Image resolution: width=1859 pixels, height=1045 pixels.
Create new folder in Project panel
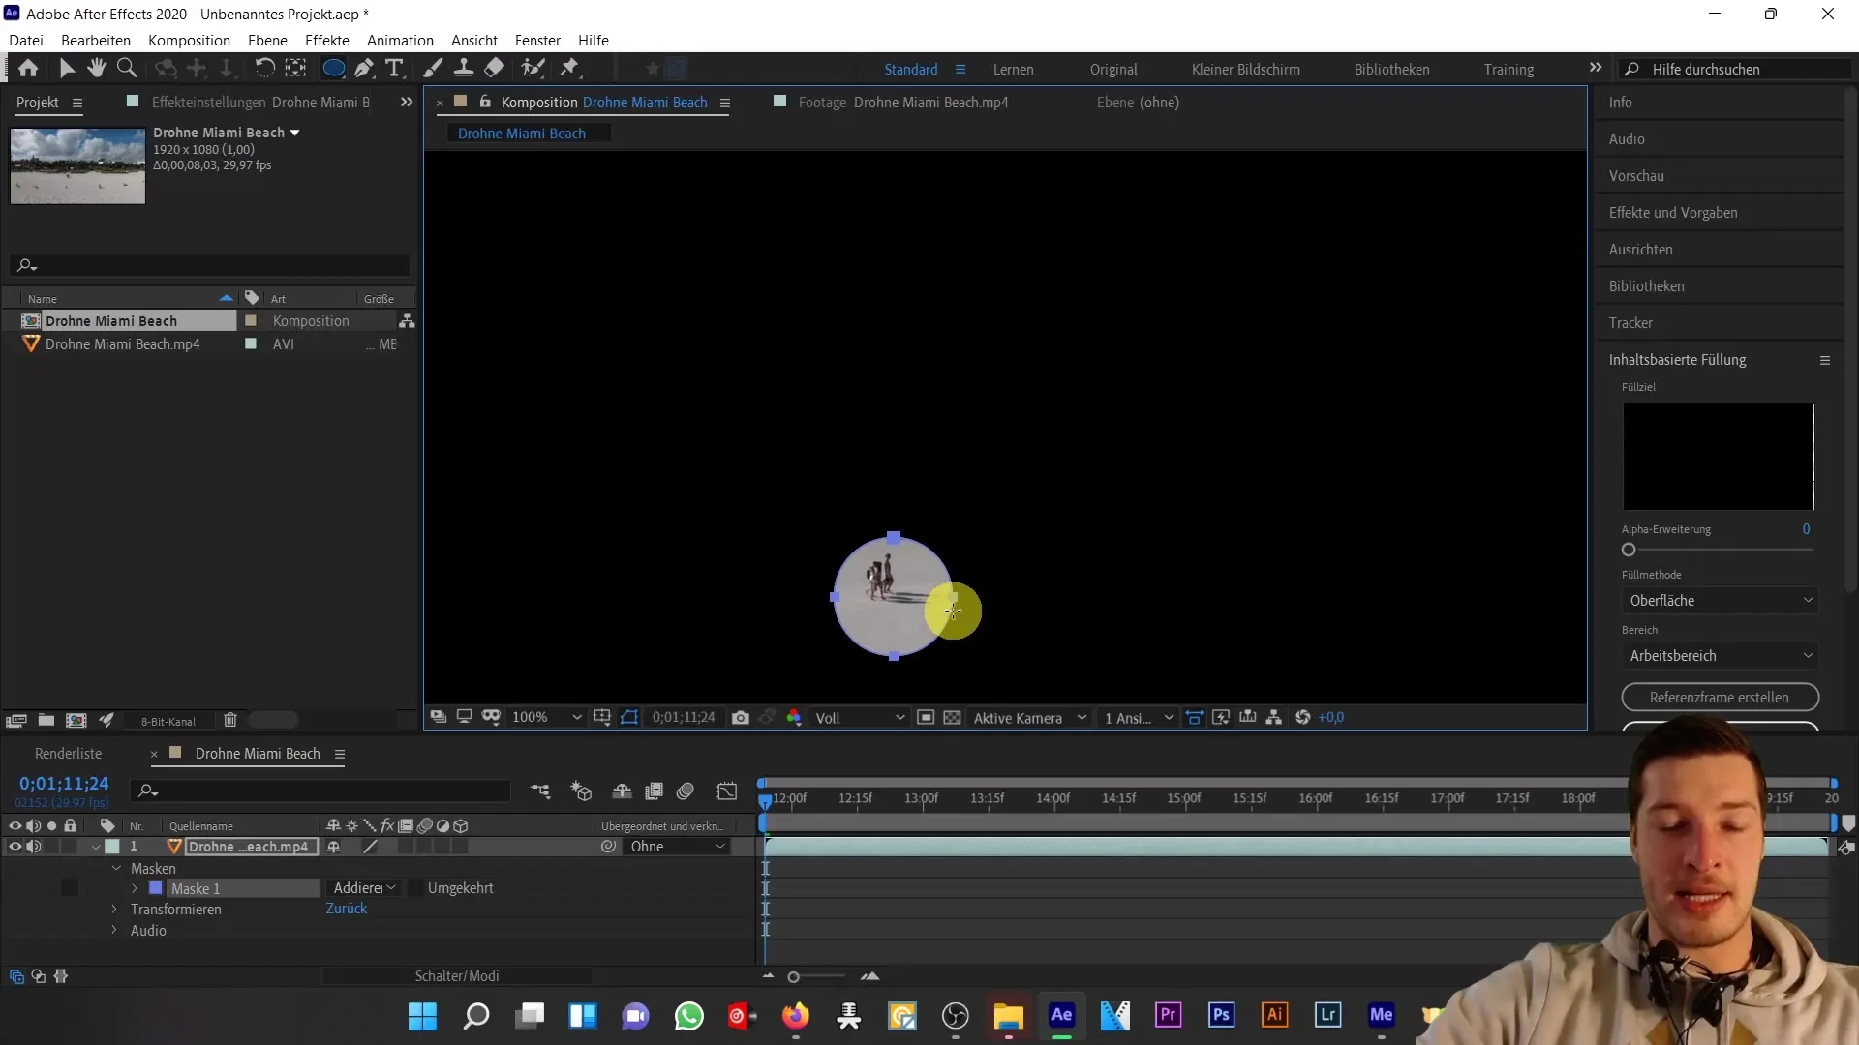click(x=46, y=720)
